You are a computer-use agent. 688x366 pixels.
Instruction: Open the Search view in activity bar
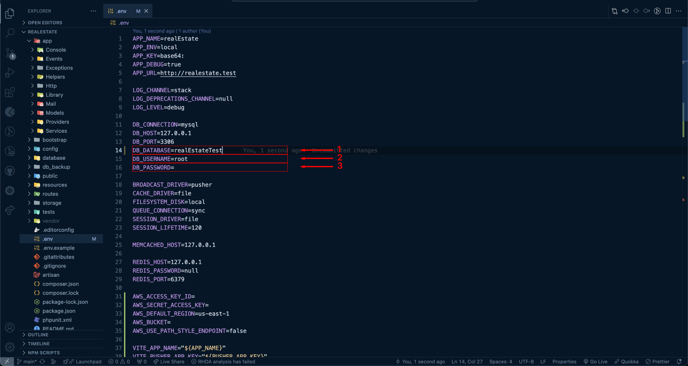[10, 33]
